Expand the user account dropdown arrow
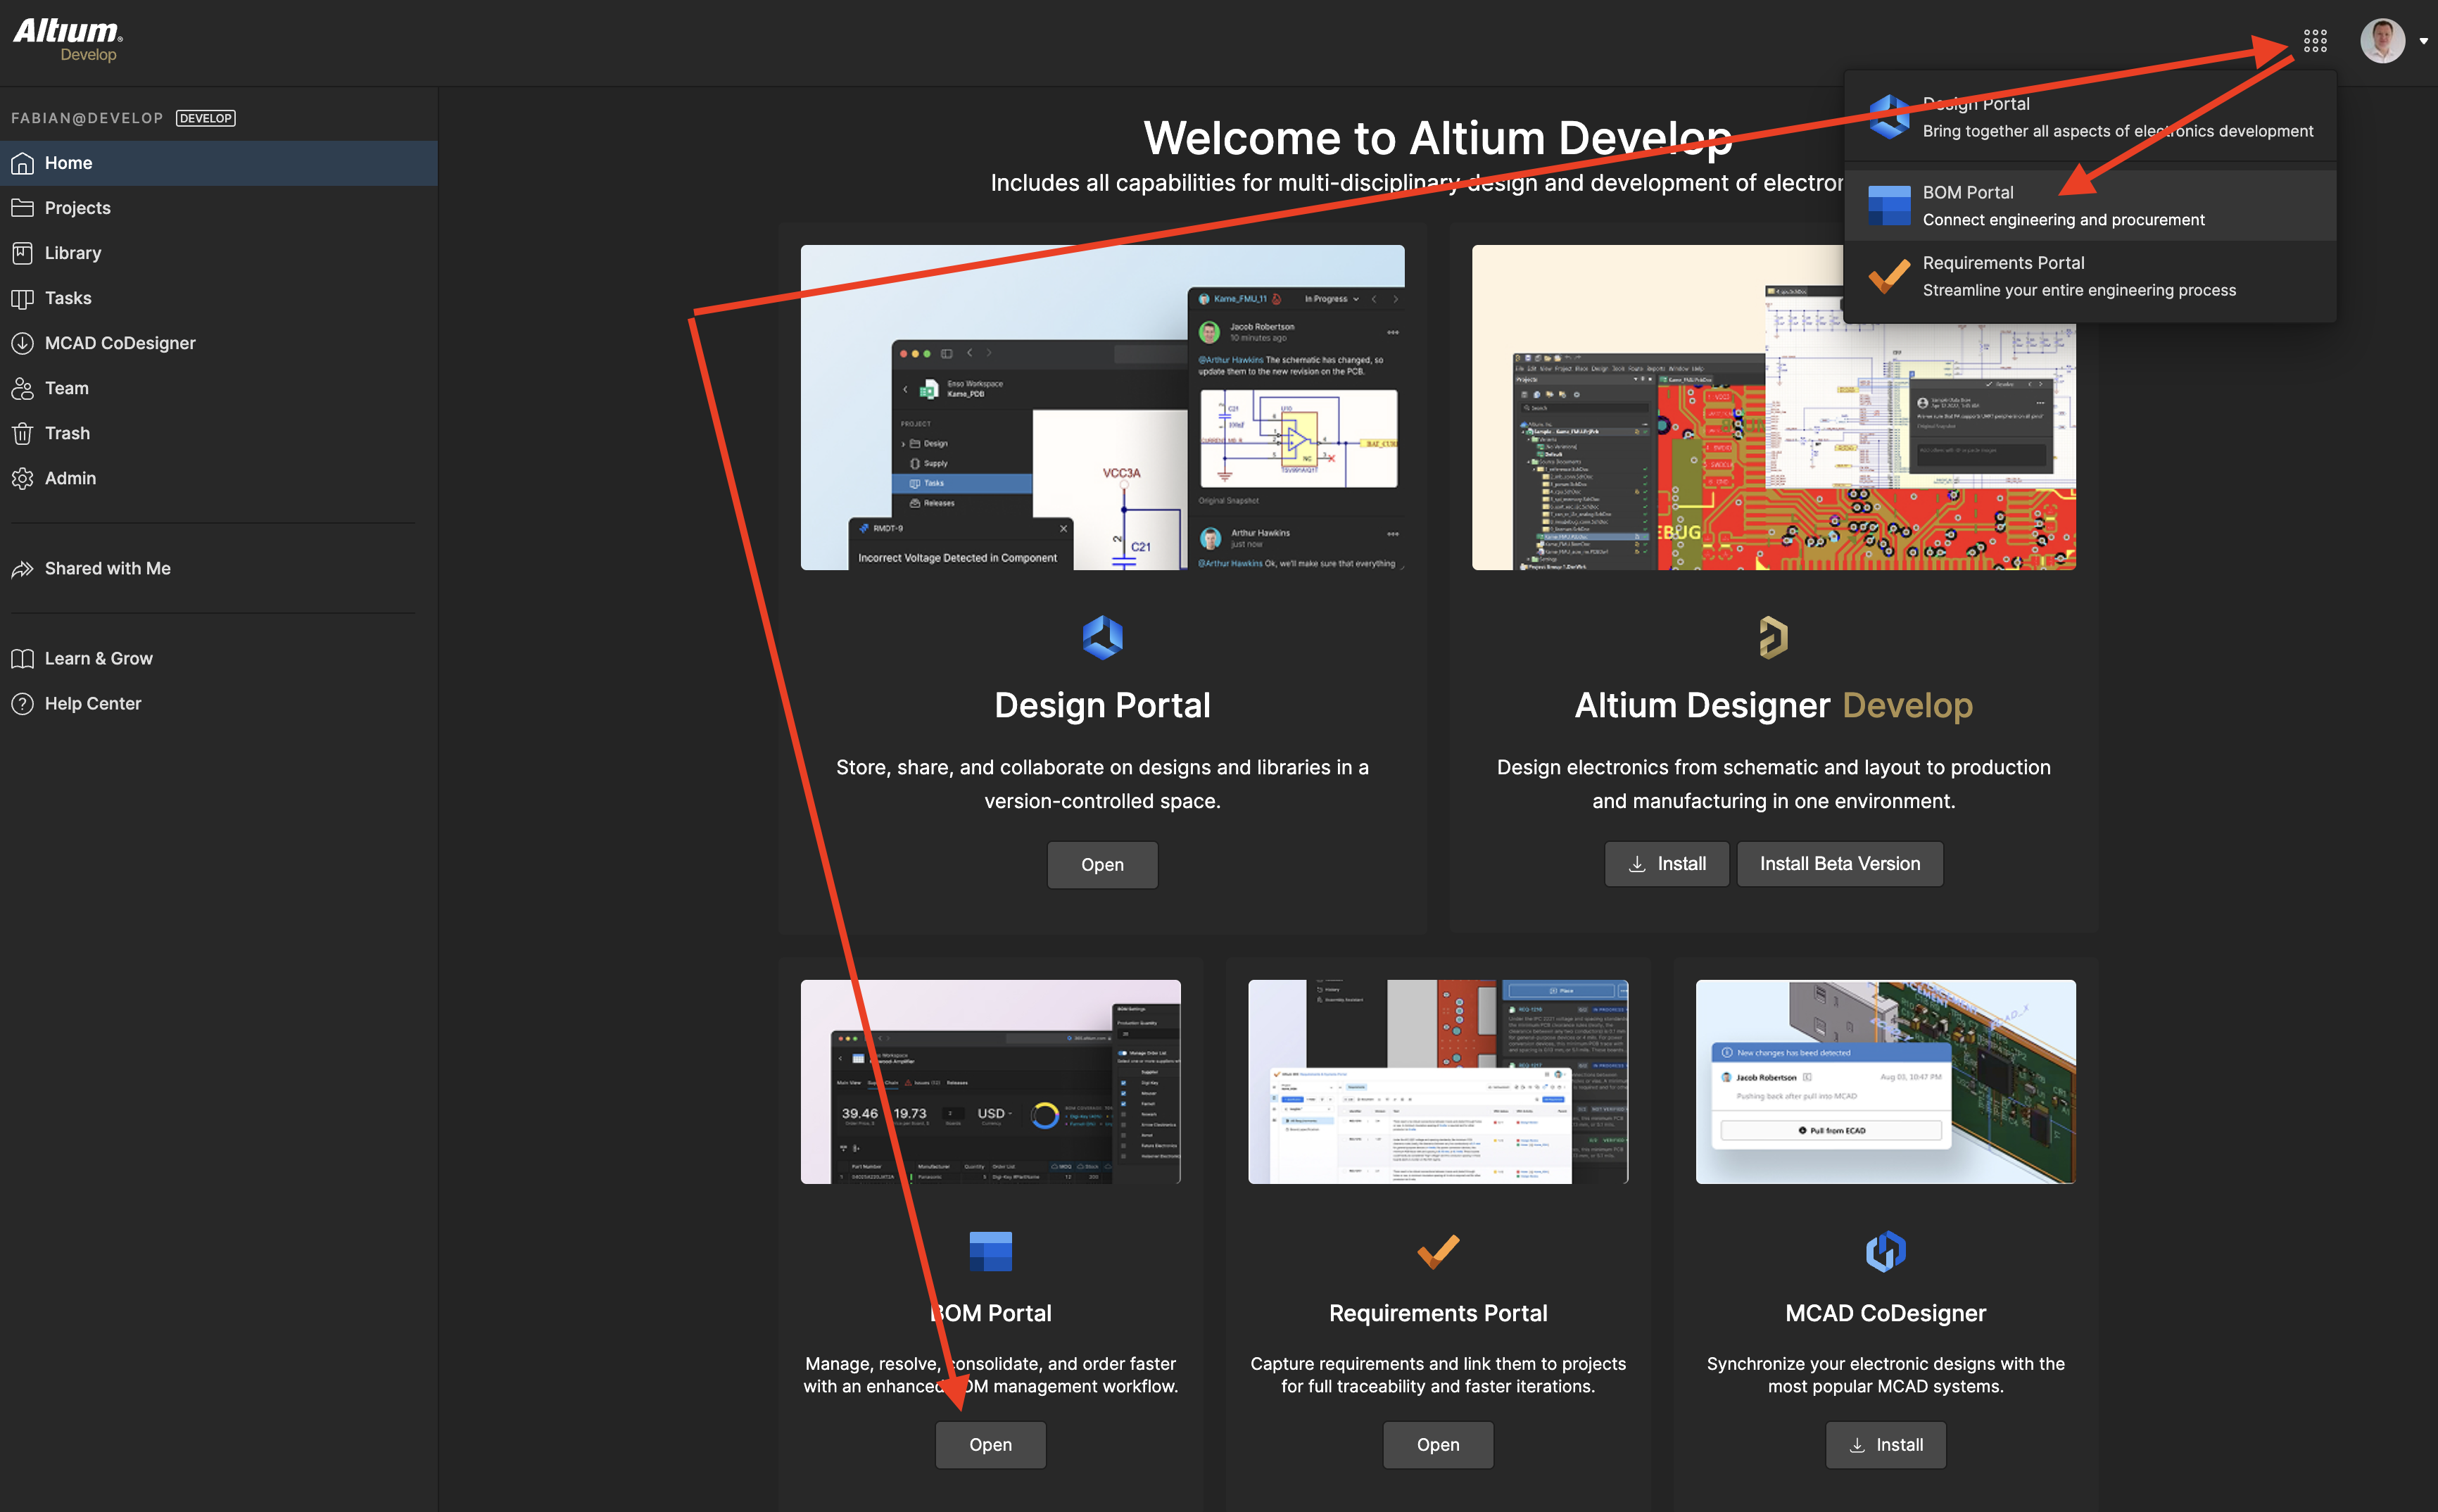The width and height of the screenshot is (2438, 1512). 2423,42
